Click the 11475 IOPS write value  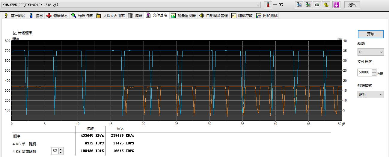click(x=123, y=143)
